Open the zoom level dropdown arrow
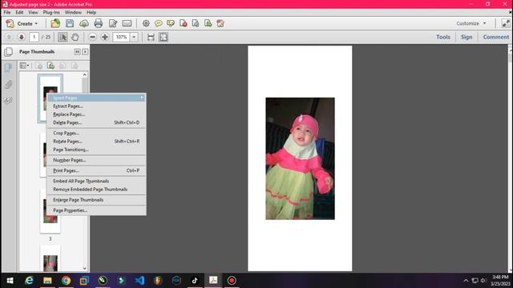This screenshot has height=288, width=513. point(134,37)
